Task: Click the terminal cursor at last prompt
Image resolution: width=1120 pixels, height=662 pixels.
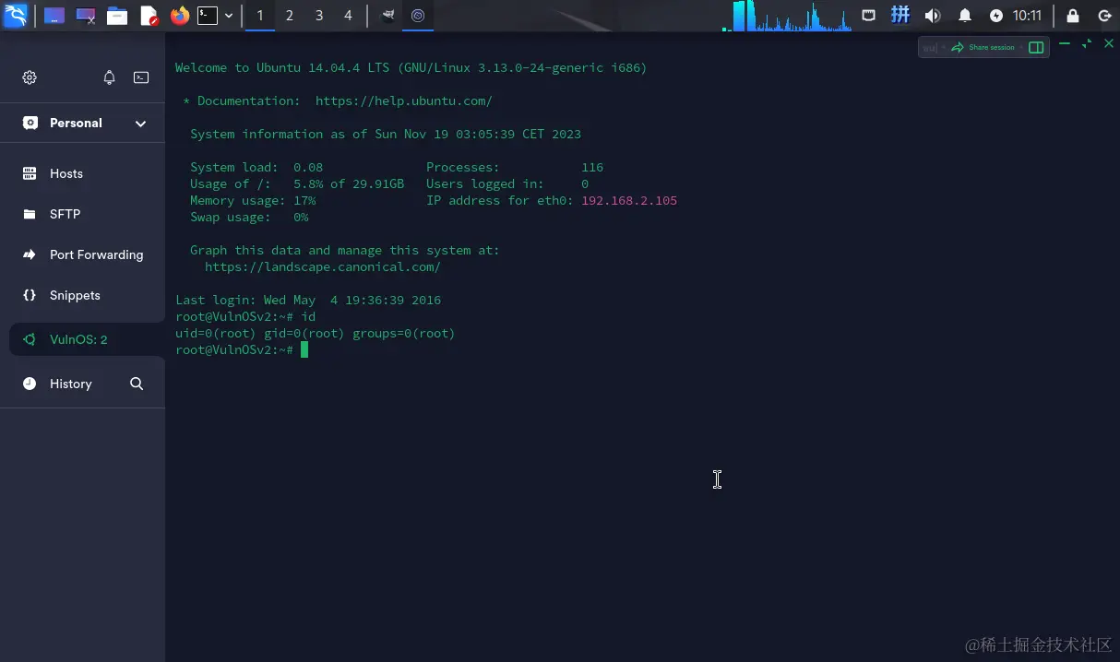Action: pyautogui.click(x=304, y=350)
